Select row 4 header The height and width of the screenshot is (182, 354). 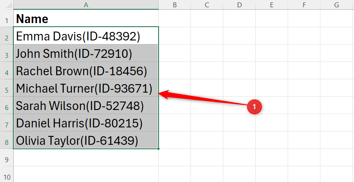click(x=6, y=70)
